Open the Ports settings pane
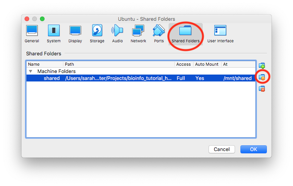This screenshot has height=186, width=293. click(x=159, y=34)
